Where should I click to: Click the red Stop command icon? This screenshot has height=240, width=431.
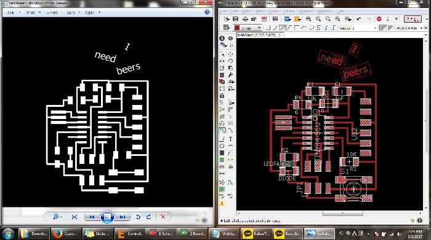click(379, 19)
